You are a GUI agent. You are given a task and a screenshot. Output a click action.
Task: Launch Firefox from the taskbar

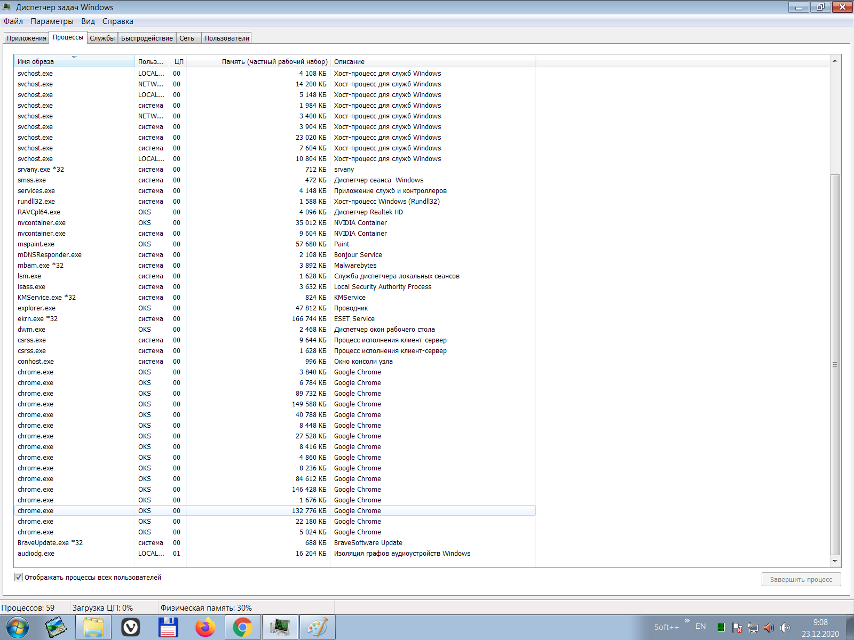(x=205, y=627)
